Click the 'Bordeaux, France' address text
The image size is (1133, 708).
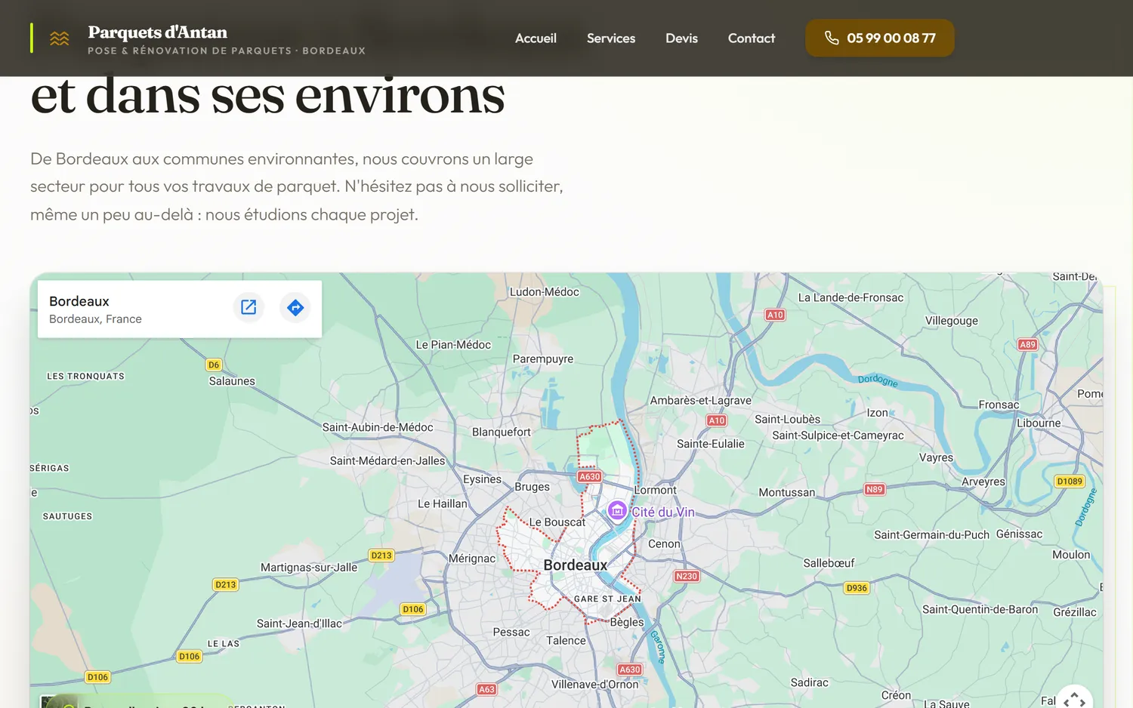[x=95, y=319]
